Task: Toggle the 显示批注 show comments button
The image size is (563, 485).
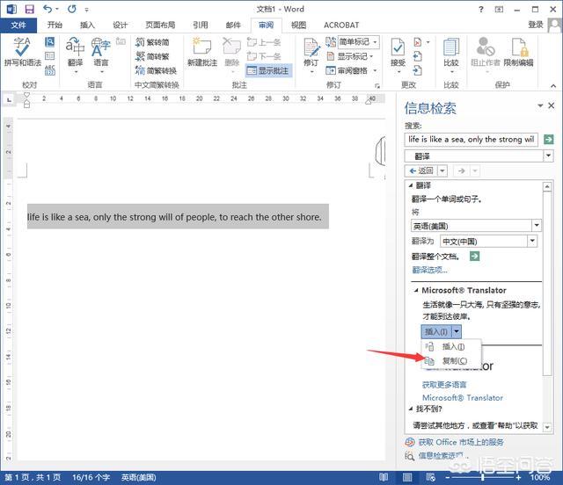Action: (267, 71)
